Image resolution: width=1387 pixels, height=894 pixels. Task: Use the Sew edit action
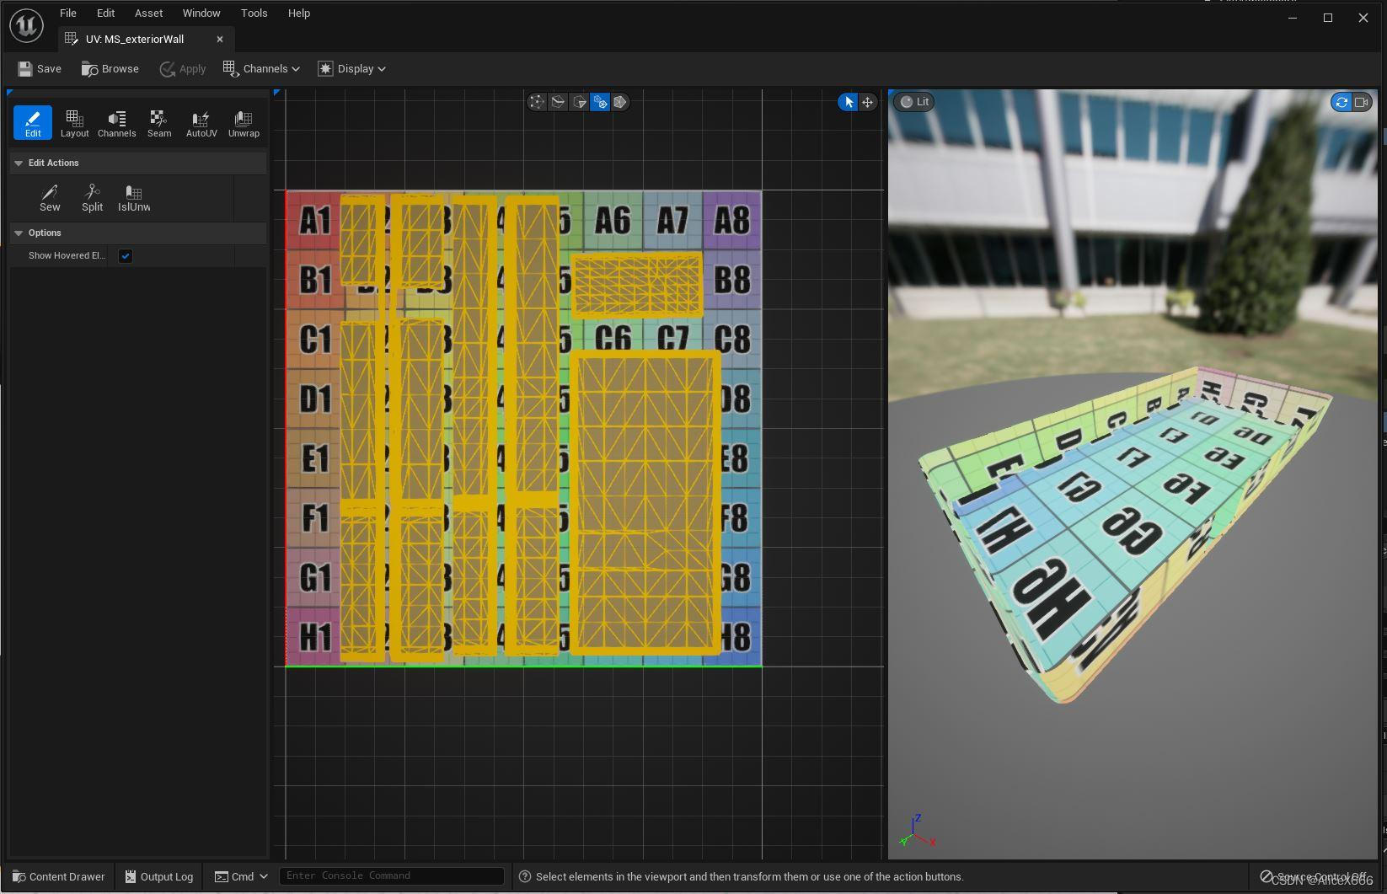[x=50, y=198]
